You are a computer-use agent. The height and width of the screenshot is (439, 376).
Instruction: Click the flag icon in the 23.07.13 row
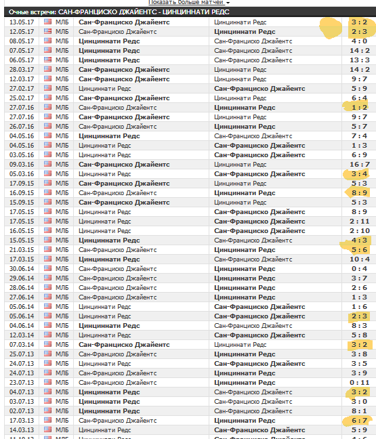[x=48, y=382]
